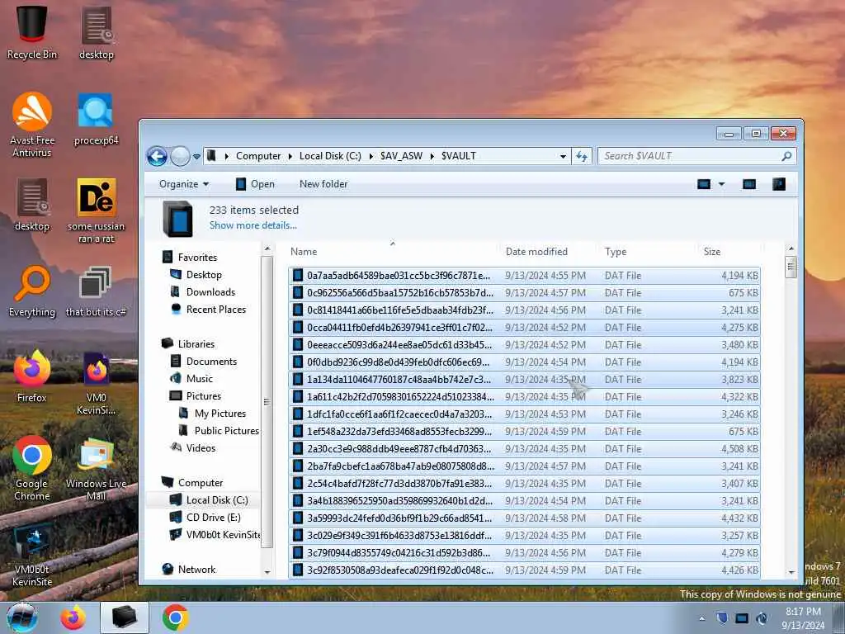The height and width of the screenshot is (634, 845).
Task: Click the Chrome taskbar icon
Action: click(175, 617)
